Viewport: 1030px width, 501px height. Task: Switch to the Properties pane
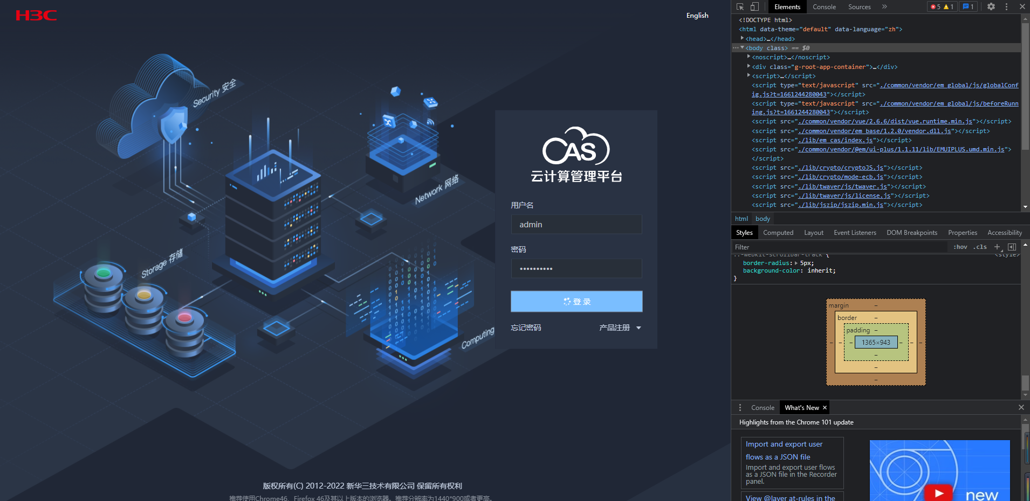[x=963, y=233]
